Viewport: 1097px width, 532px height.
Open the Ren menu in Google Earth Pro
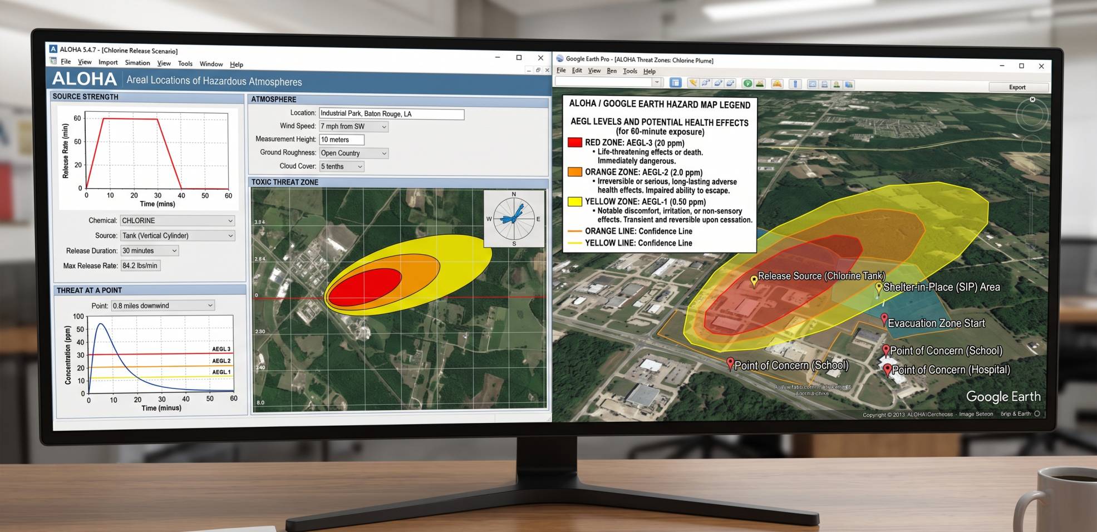tap(612, 71)
